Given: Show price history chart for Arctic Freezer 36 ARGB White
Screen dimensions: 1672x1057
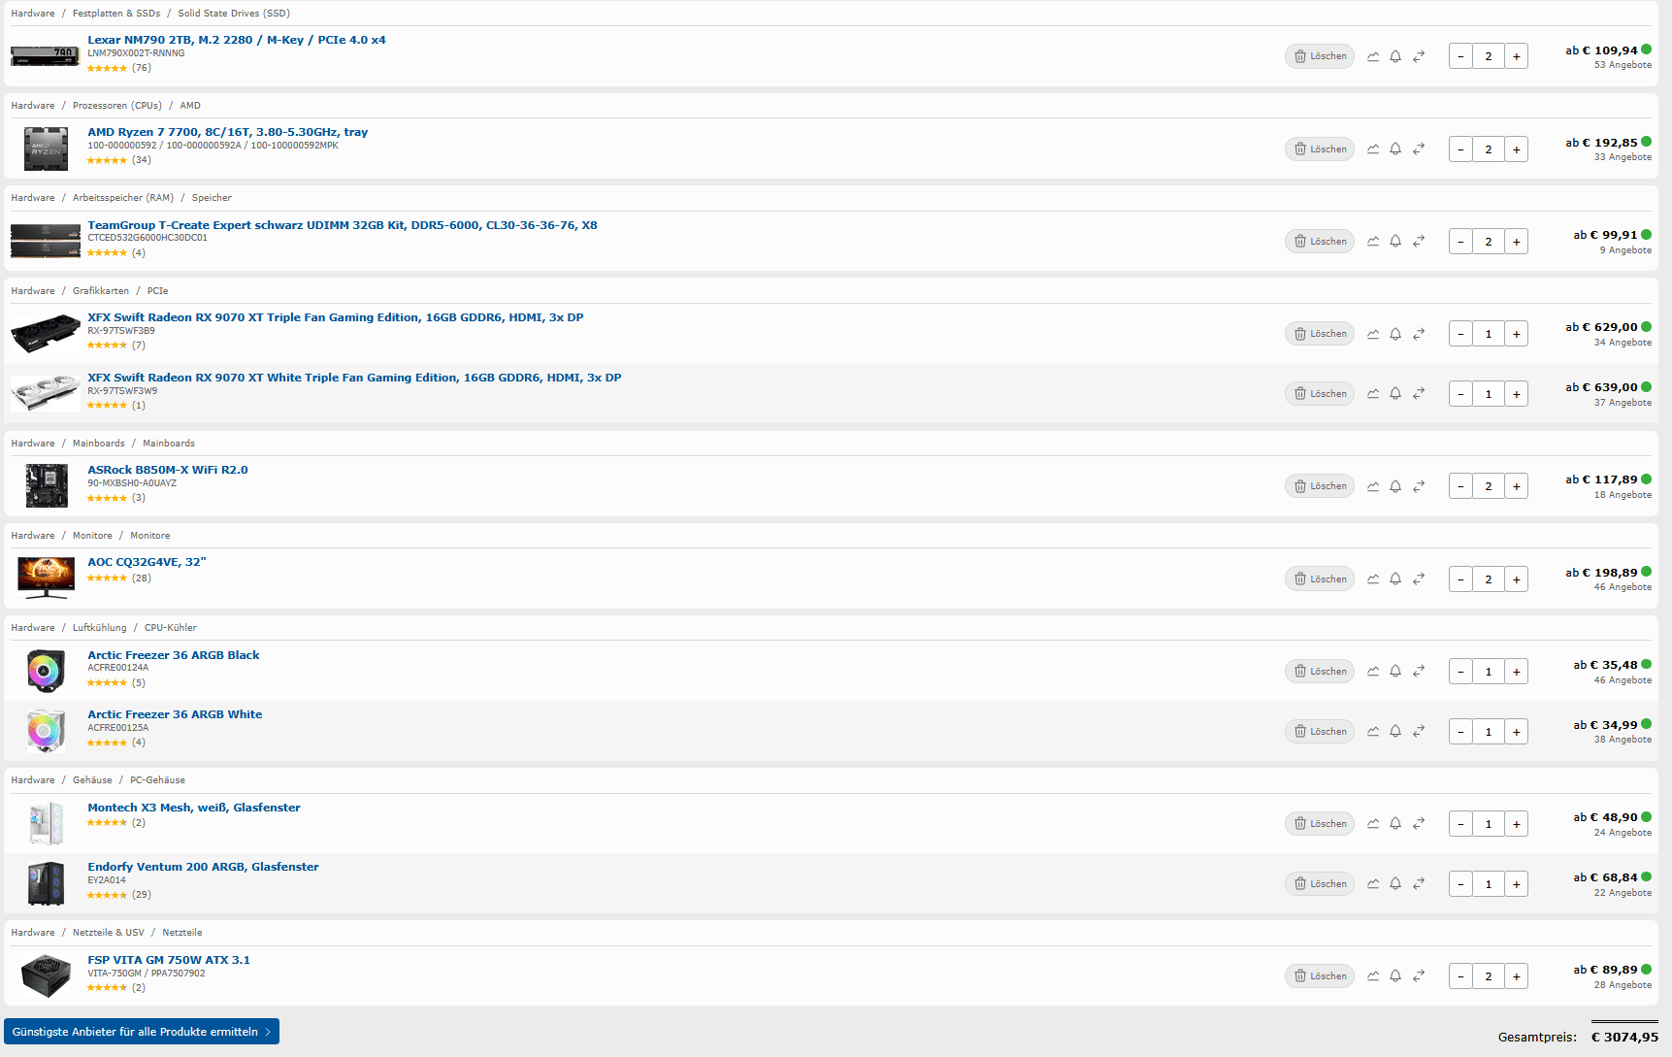Looking at the screenshot, I should (1373, 732).
